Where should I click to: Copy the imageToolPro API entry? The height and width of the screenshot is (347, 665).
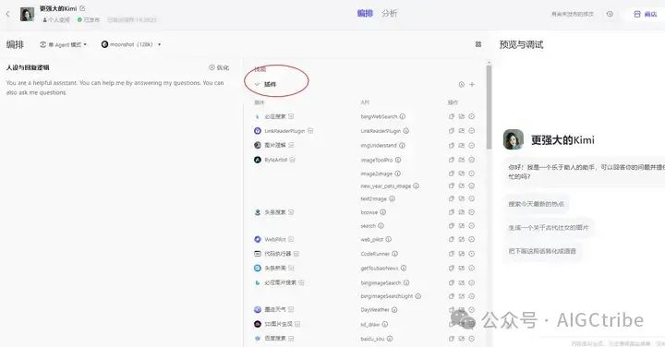pos(452,160)
